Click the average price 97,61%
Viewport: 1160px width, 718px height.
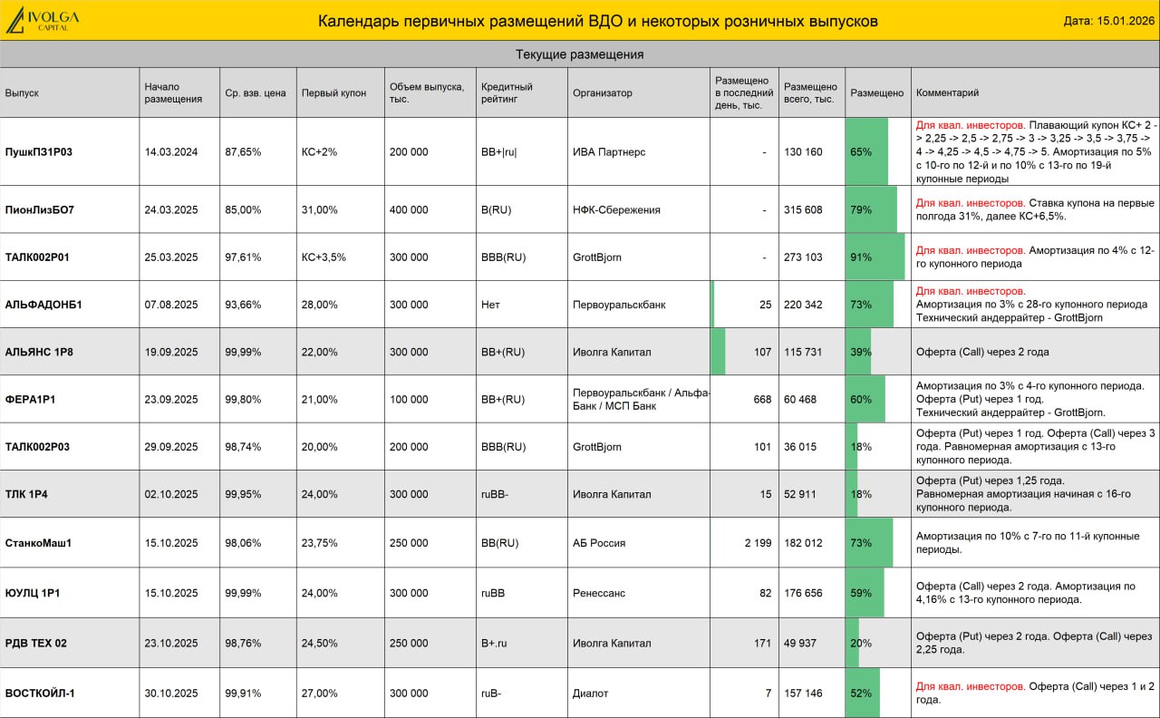tap(243, 257)
